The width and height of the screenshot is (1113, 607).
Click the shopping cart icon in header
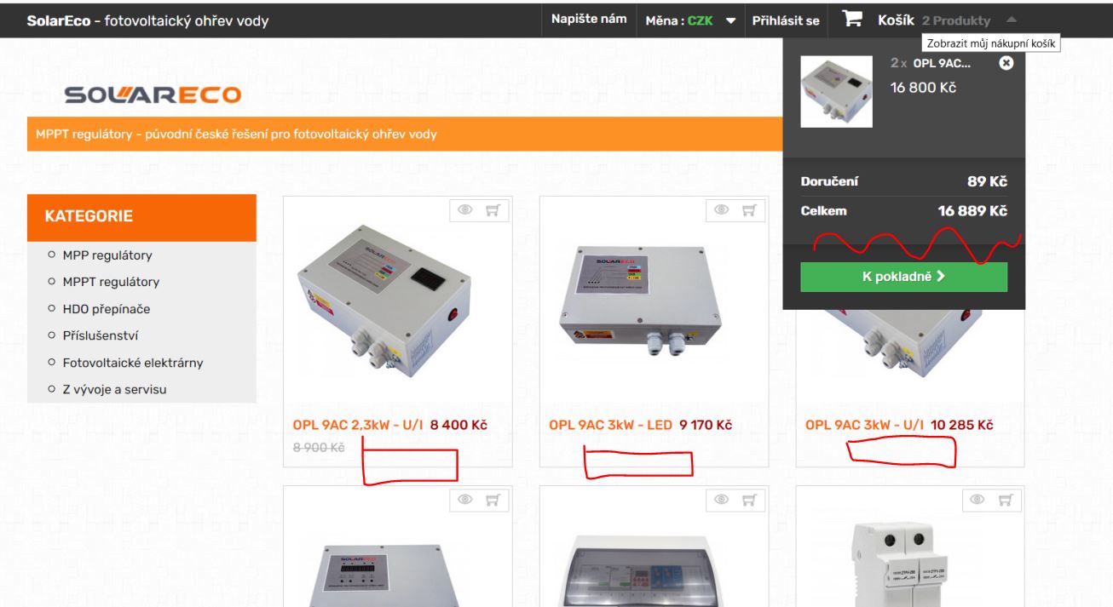pyautogui.click(x=852, y=20)
